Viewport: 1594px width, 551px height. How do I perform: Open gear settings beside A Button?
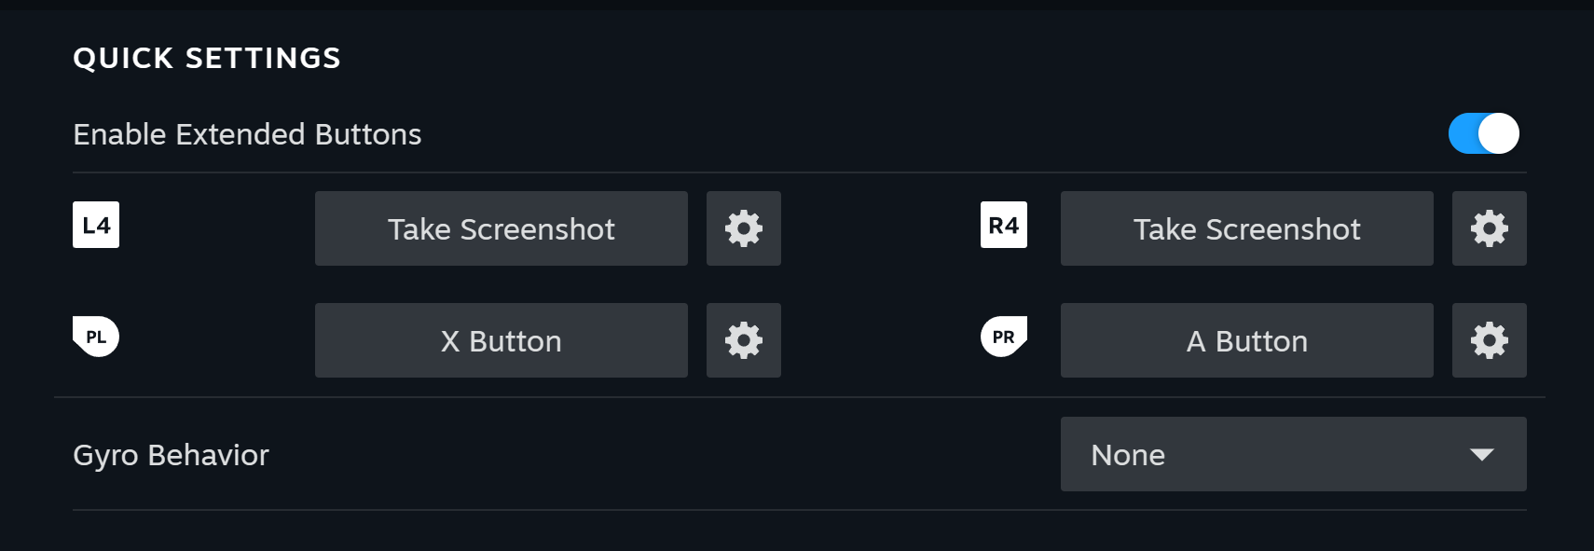1490,340
